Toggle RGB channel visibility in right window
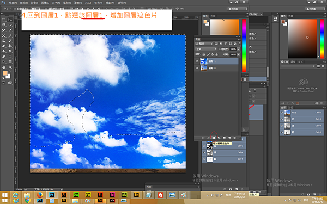Screen dimensions: 327x204 [282, 113]
